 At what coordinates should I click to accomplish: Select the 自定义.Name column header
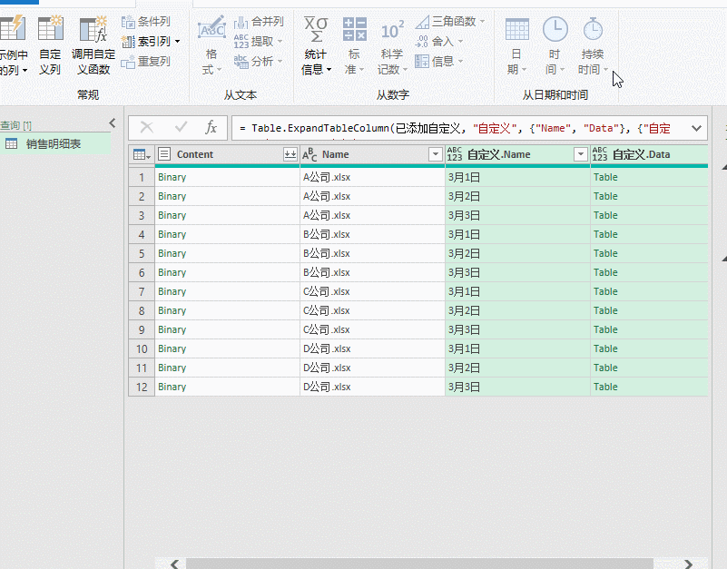pos(498,154)
